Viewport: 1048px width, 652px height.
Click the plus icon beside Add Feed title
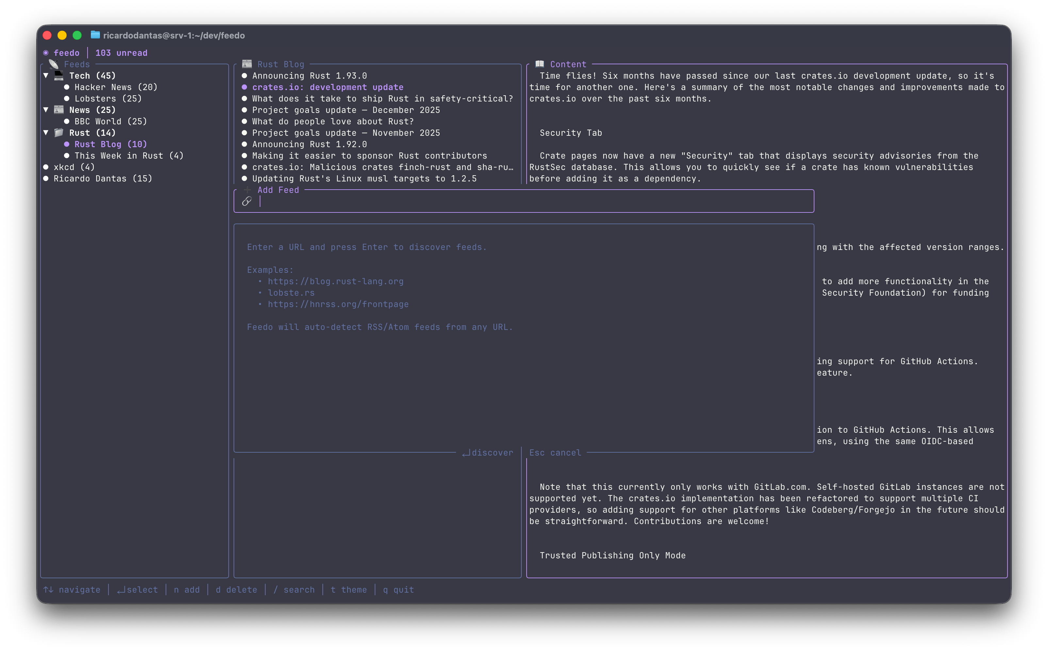(x=247, y=190)
